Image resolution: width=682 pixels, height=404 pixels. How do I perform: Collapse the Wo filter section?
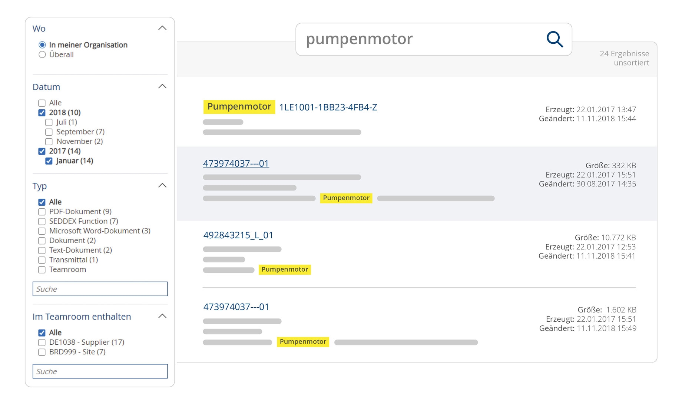point(162,28)
